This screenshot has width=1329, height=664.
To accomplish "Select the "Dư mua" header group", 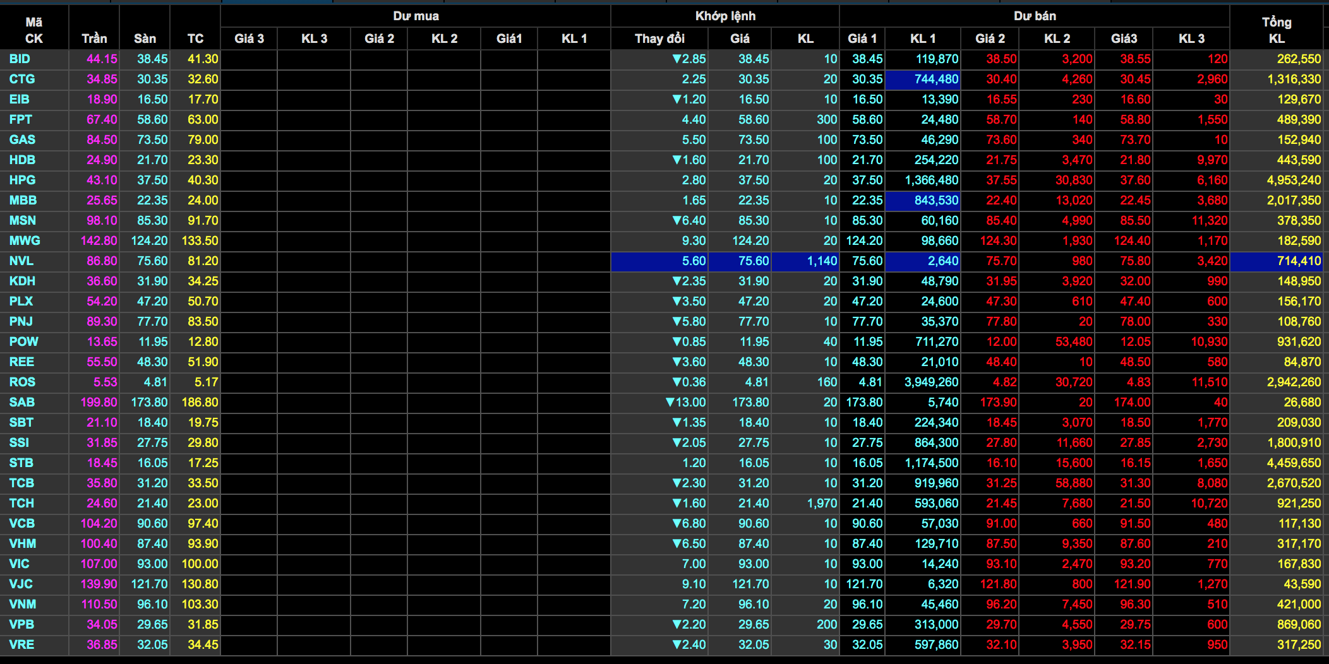I will [416, 16].
